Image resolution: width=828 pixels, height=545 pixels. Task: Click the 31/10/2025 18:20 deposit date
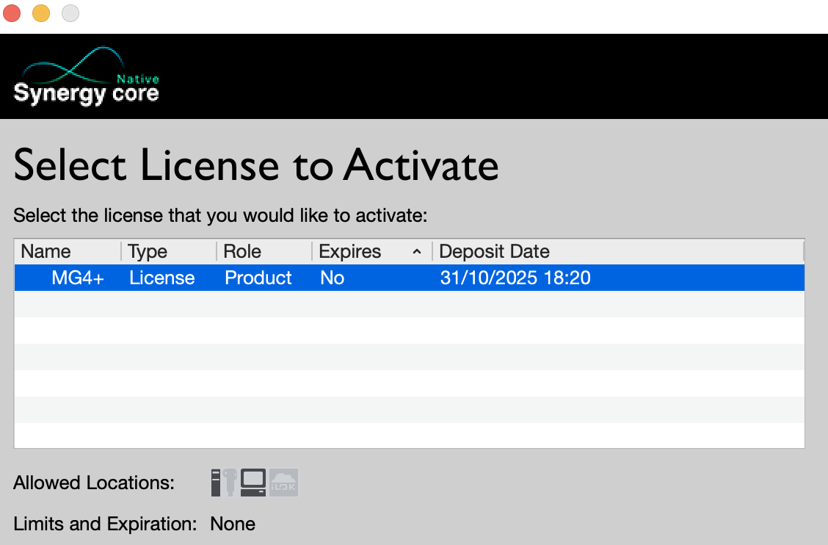pyautogui.click(x=515, y=278)
